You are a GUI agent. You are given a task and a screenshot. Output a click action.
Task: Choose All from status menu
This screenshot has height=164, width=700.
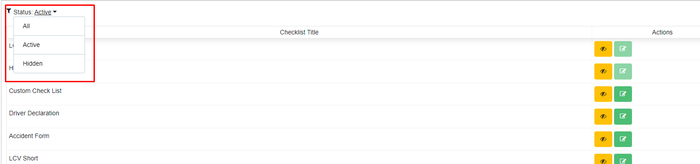pyautogui.click(x=49, y=26)
